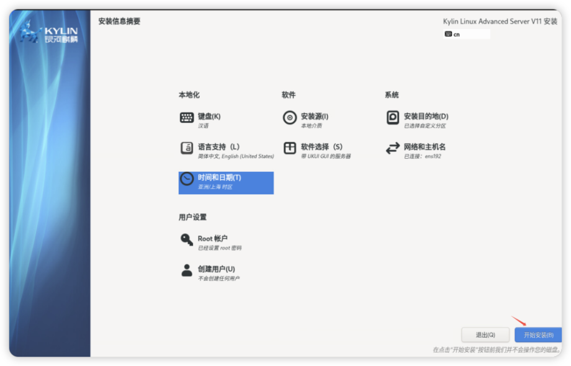Click the 开始安装(B) button
571x366 pixels.
[538, 335]
